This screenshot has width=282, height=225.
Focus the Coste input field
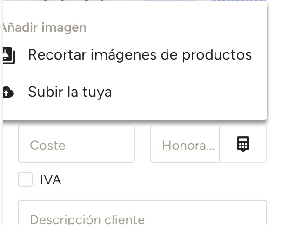click(76, 145)
